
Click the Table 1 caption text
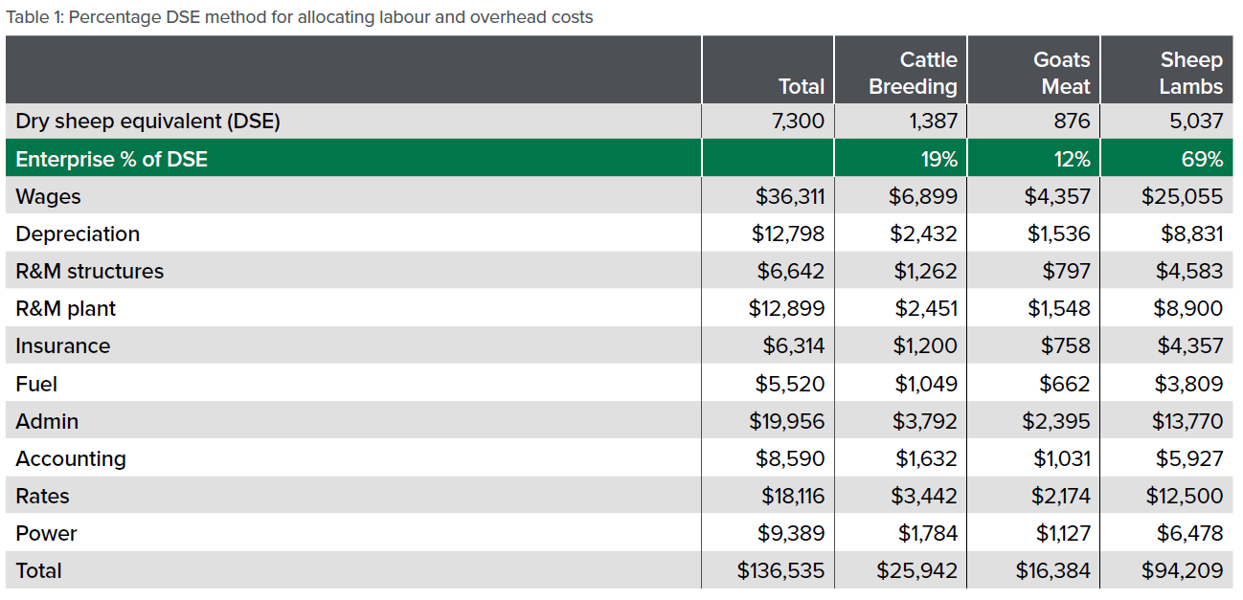click(x=300, y=17)
